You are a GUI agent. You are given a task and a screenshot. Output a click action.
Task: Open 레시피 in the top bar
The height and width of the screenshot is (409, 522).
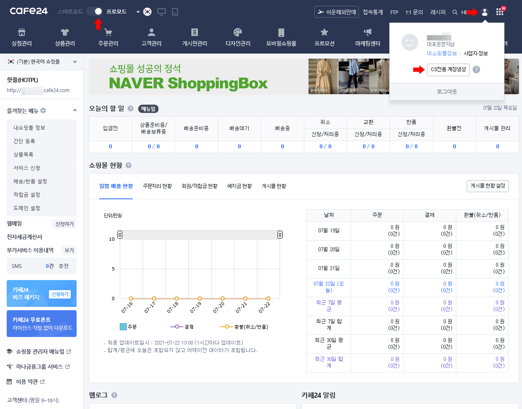coord(438,12)
